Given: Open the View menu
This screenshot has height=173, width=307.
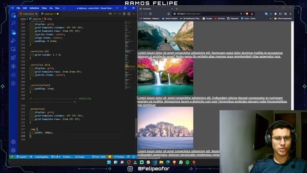Looking at the screenshot, I should pos(44,8).
